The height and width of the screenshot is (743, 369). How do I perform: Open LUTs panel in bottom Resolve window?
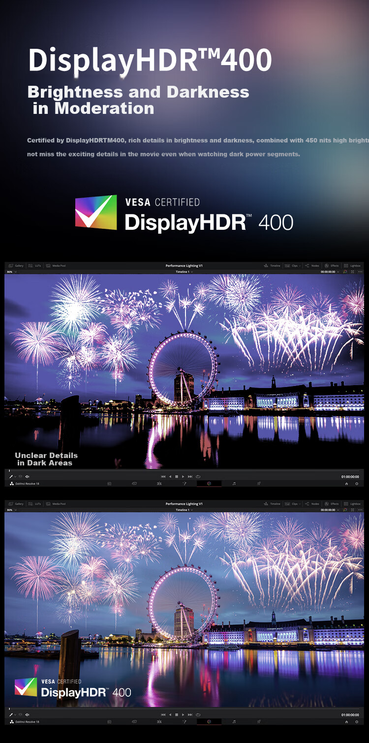pos(35,504)
